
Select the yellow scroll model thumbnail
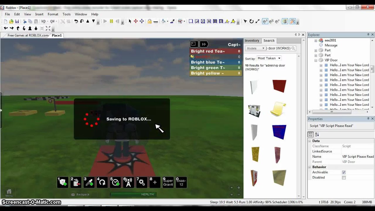[x=279, y=109]
